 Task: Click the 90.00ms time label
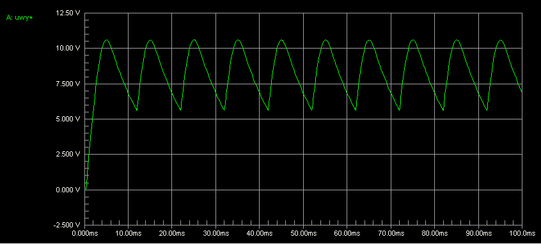pos(478,234)
